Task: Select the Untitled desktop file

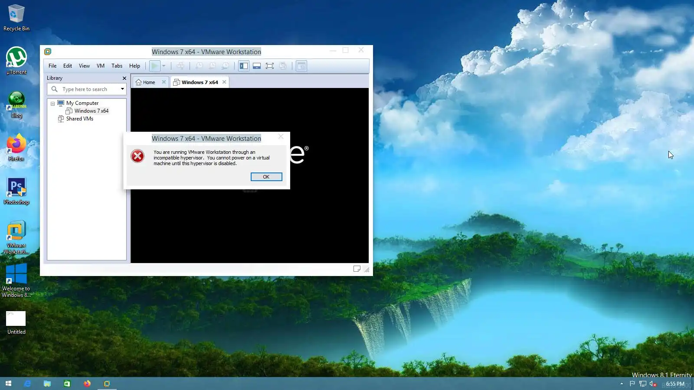Action: pyautogui.click(x=16, y=323)
